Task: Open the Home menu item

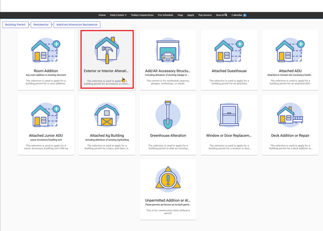Action: [102, 15]
